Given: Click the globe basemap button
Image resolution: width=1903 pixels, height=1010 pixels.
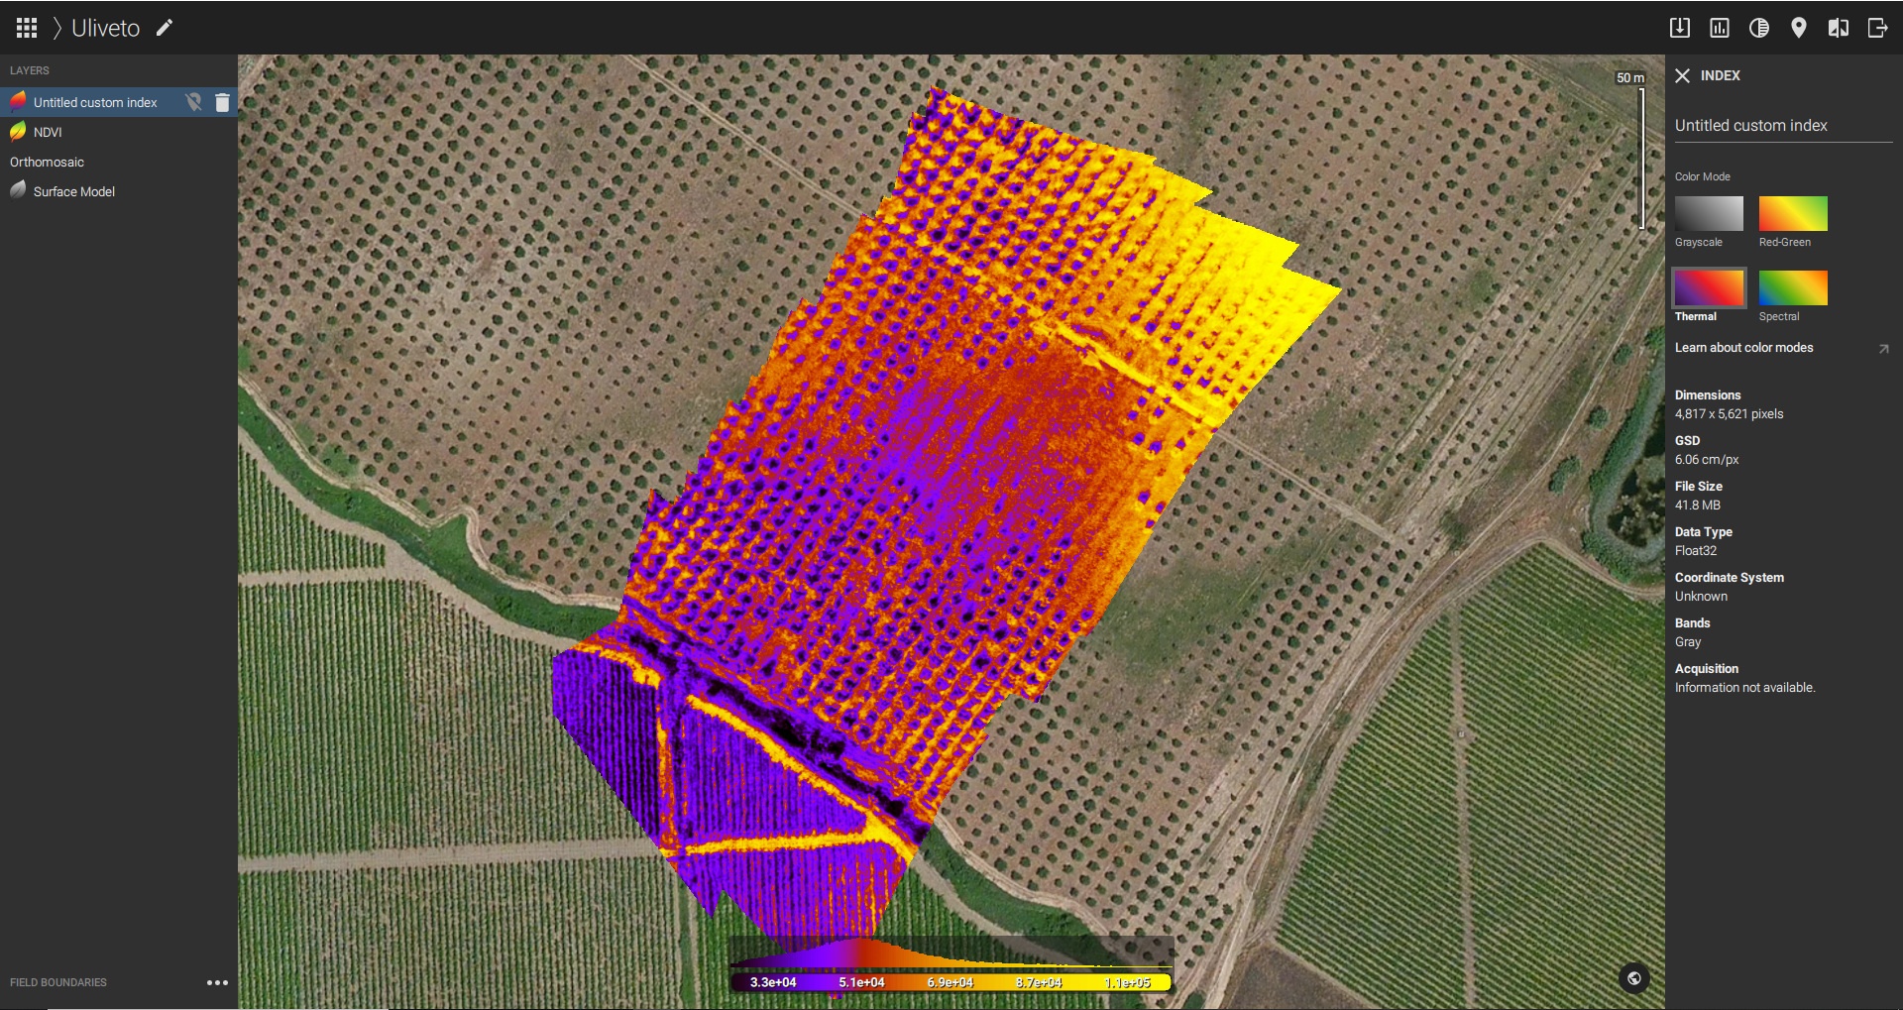Looking at the screenshot, I should tap(1634, 978).
